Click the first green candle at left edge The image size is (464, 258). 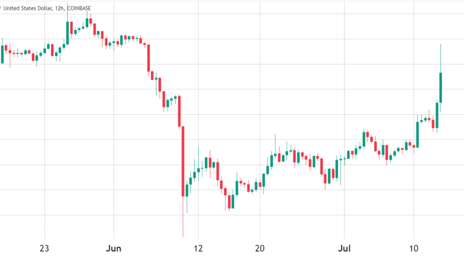2,54
